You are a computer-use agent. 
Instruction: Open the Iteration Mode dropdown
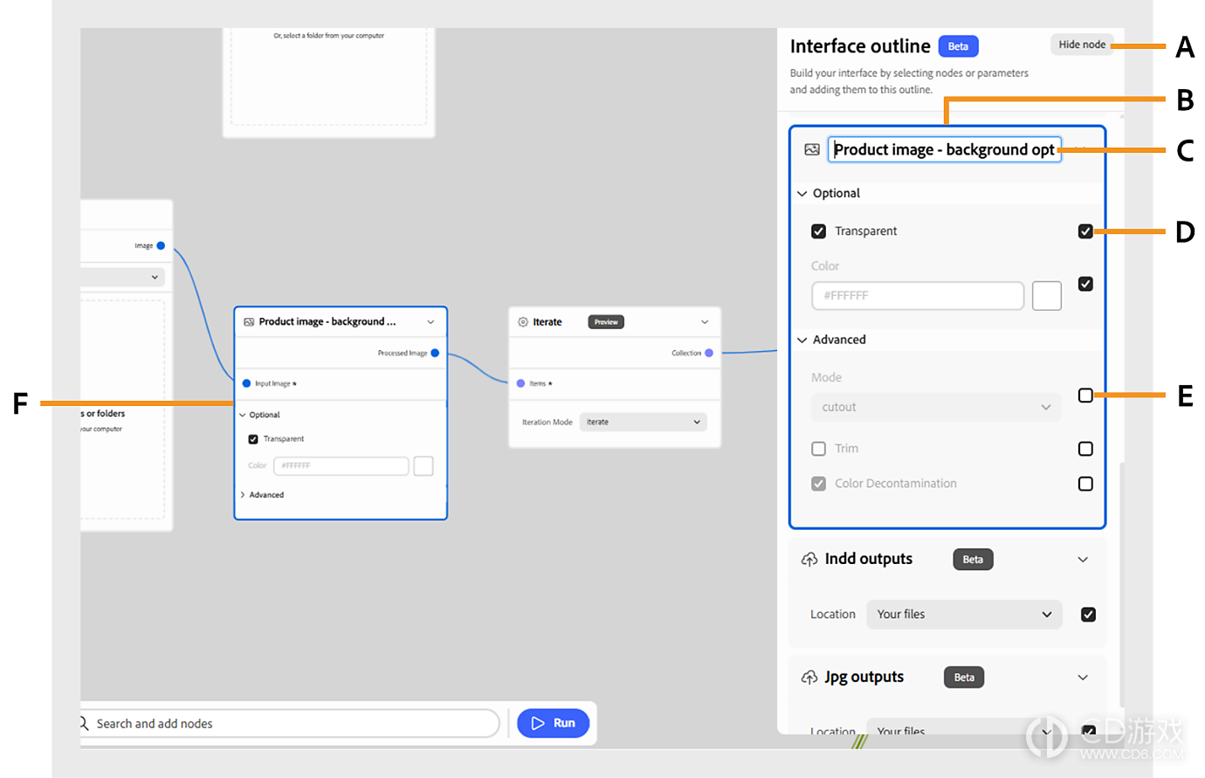coord(643,422)
